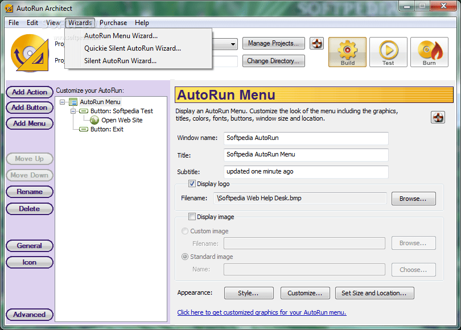Open the Purchase menu
461x330 pixels.
[113, 23]
